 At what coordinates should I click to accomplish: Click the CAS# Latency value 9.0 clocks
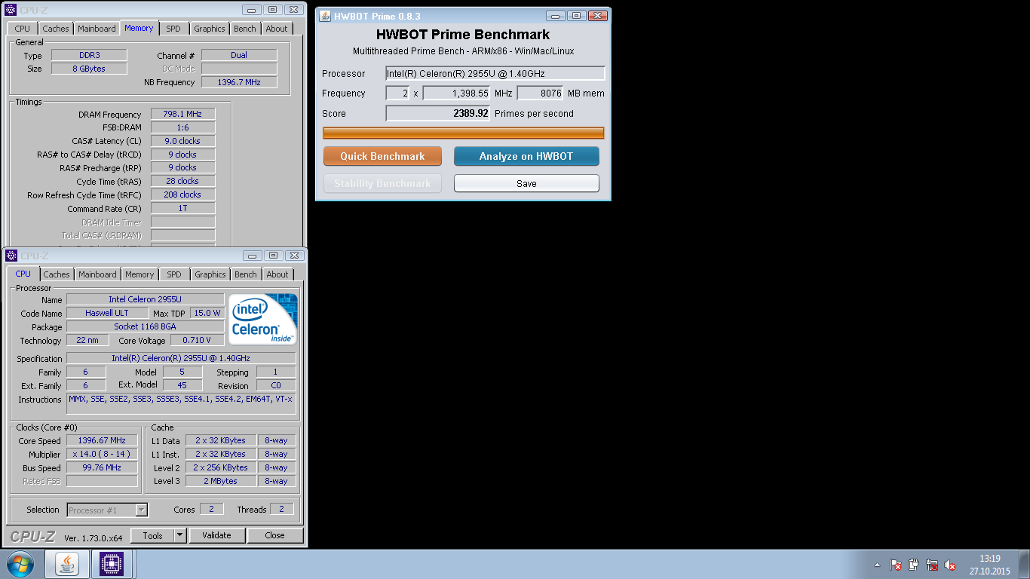(x=182, y=141)
